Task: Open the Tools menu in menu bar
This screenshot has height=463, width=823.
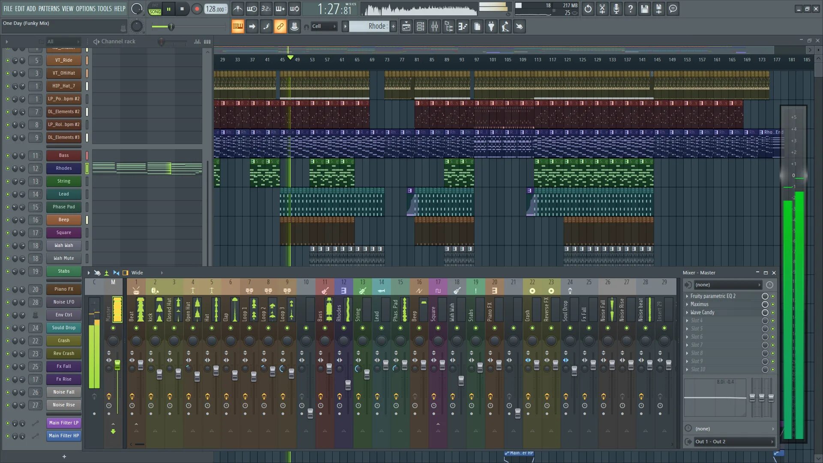Action: 105,8
